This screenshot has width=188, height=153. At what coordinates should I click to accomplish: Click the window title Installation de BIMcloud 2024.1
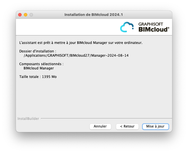coord(94,15)
